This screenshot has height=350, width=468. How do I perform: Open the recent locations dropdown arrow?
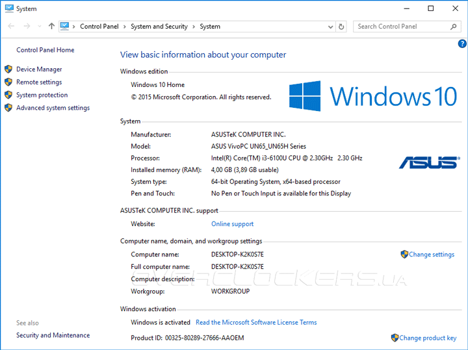pos(40,27)
